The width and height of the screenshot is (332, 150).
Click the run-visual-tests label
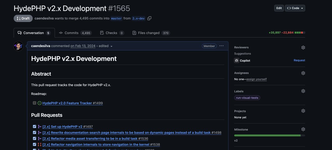pyautogui.click(x=247, y=98)
